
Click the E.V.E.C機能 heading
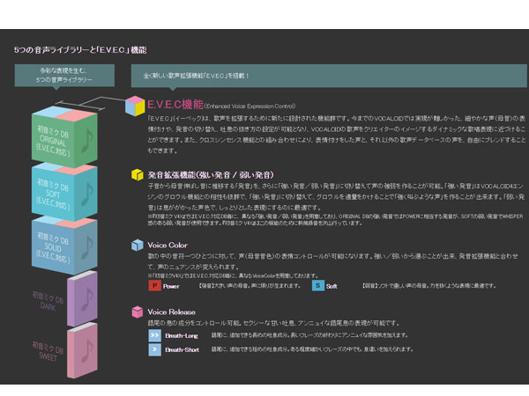[175, 105]
